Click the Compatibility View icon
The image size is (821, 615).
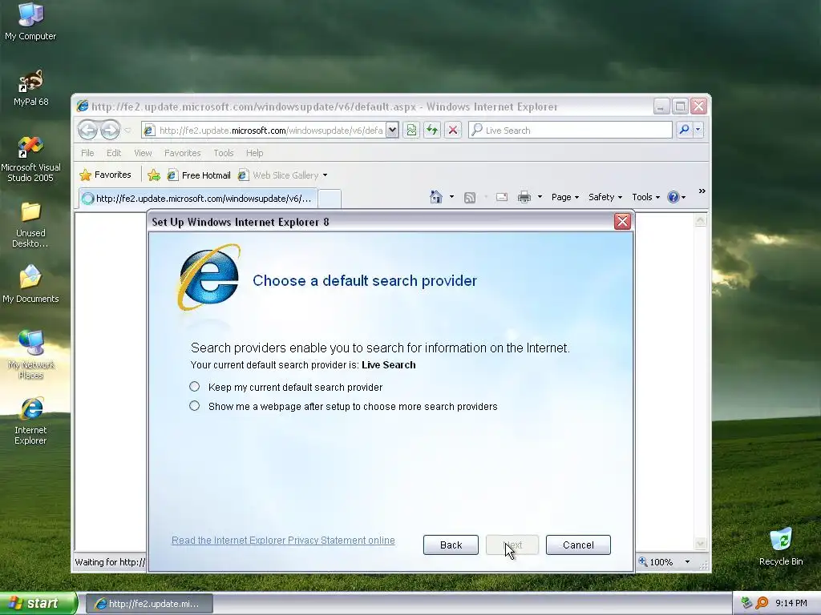click(x=411, y=130)
